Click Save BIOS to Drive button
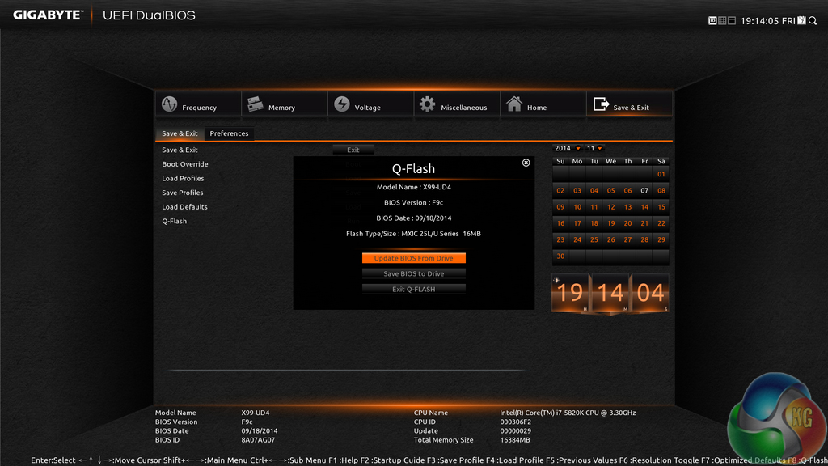The height and width of the screenshot is (466, 828). [x=413, y=273]
